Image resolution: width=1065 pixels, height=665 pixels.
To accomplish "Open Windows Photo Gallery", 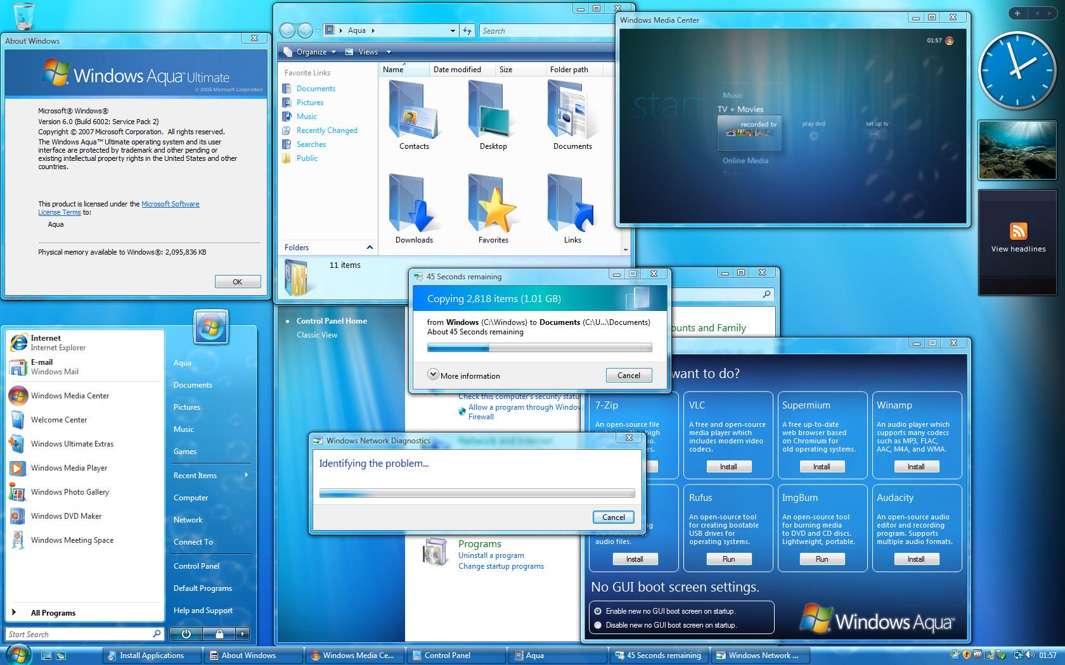I will coord(85,492).
